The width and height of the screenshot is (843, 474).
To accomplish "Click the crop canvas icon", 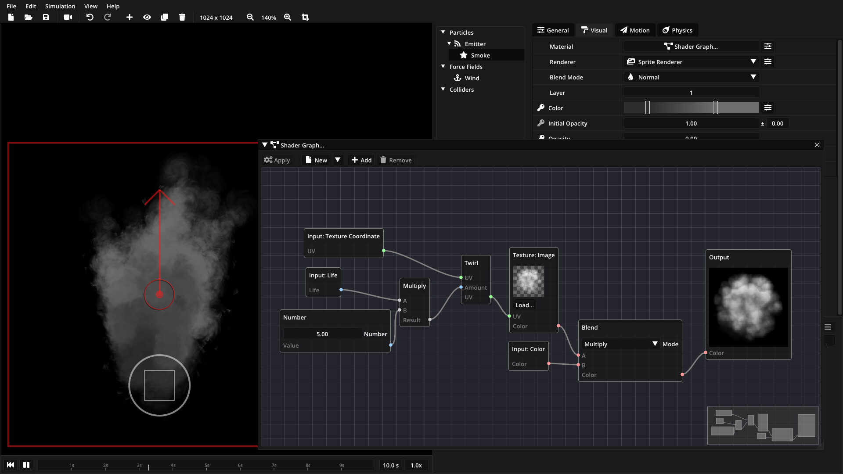I will coord(305,17).
